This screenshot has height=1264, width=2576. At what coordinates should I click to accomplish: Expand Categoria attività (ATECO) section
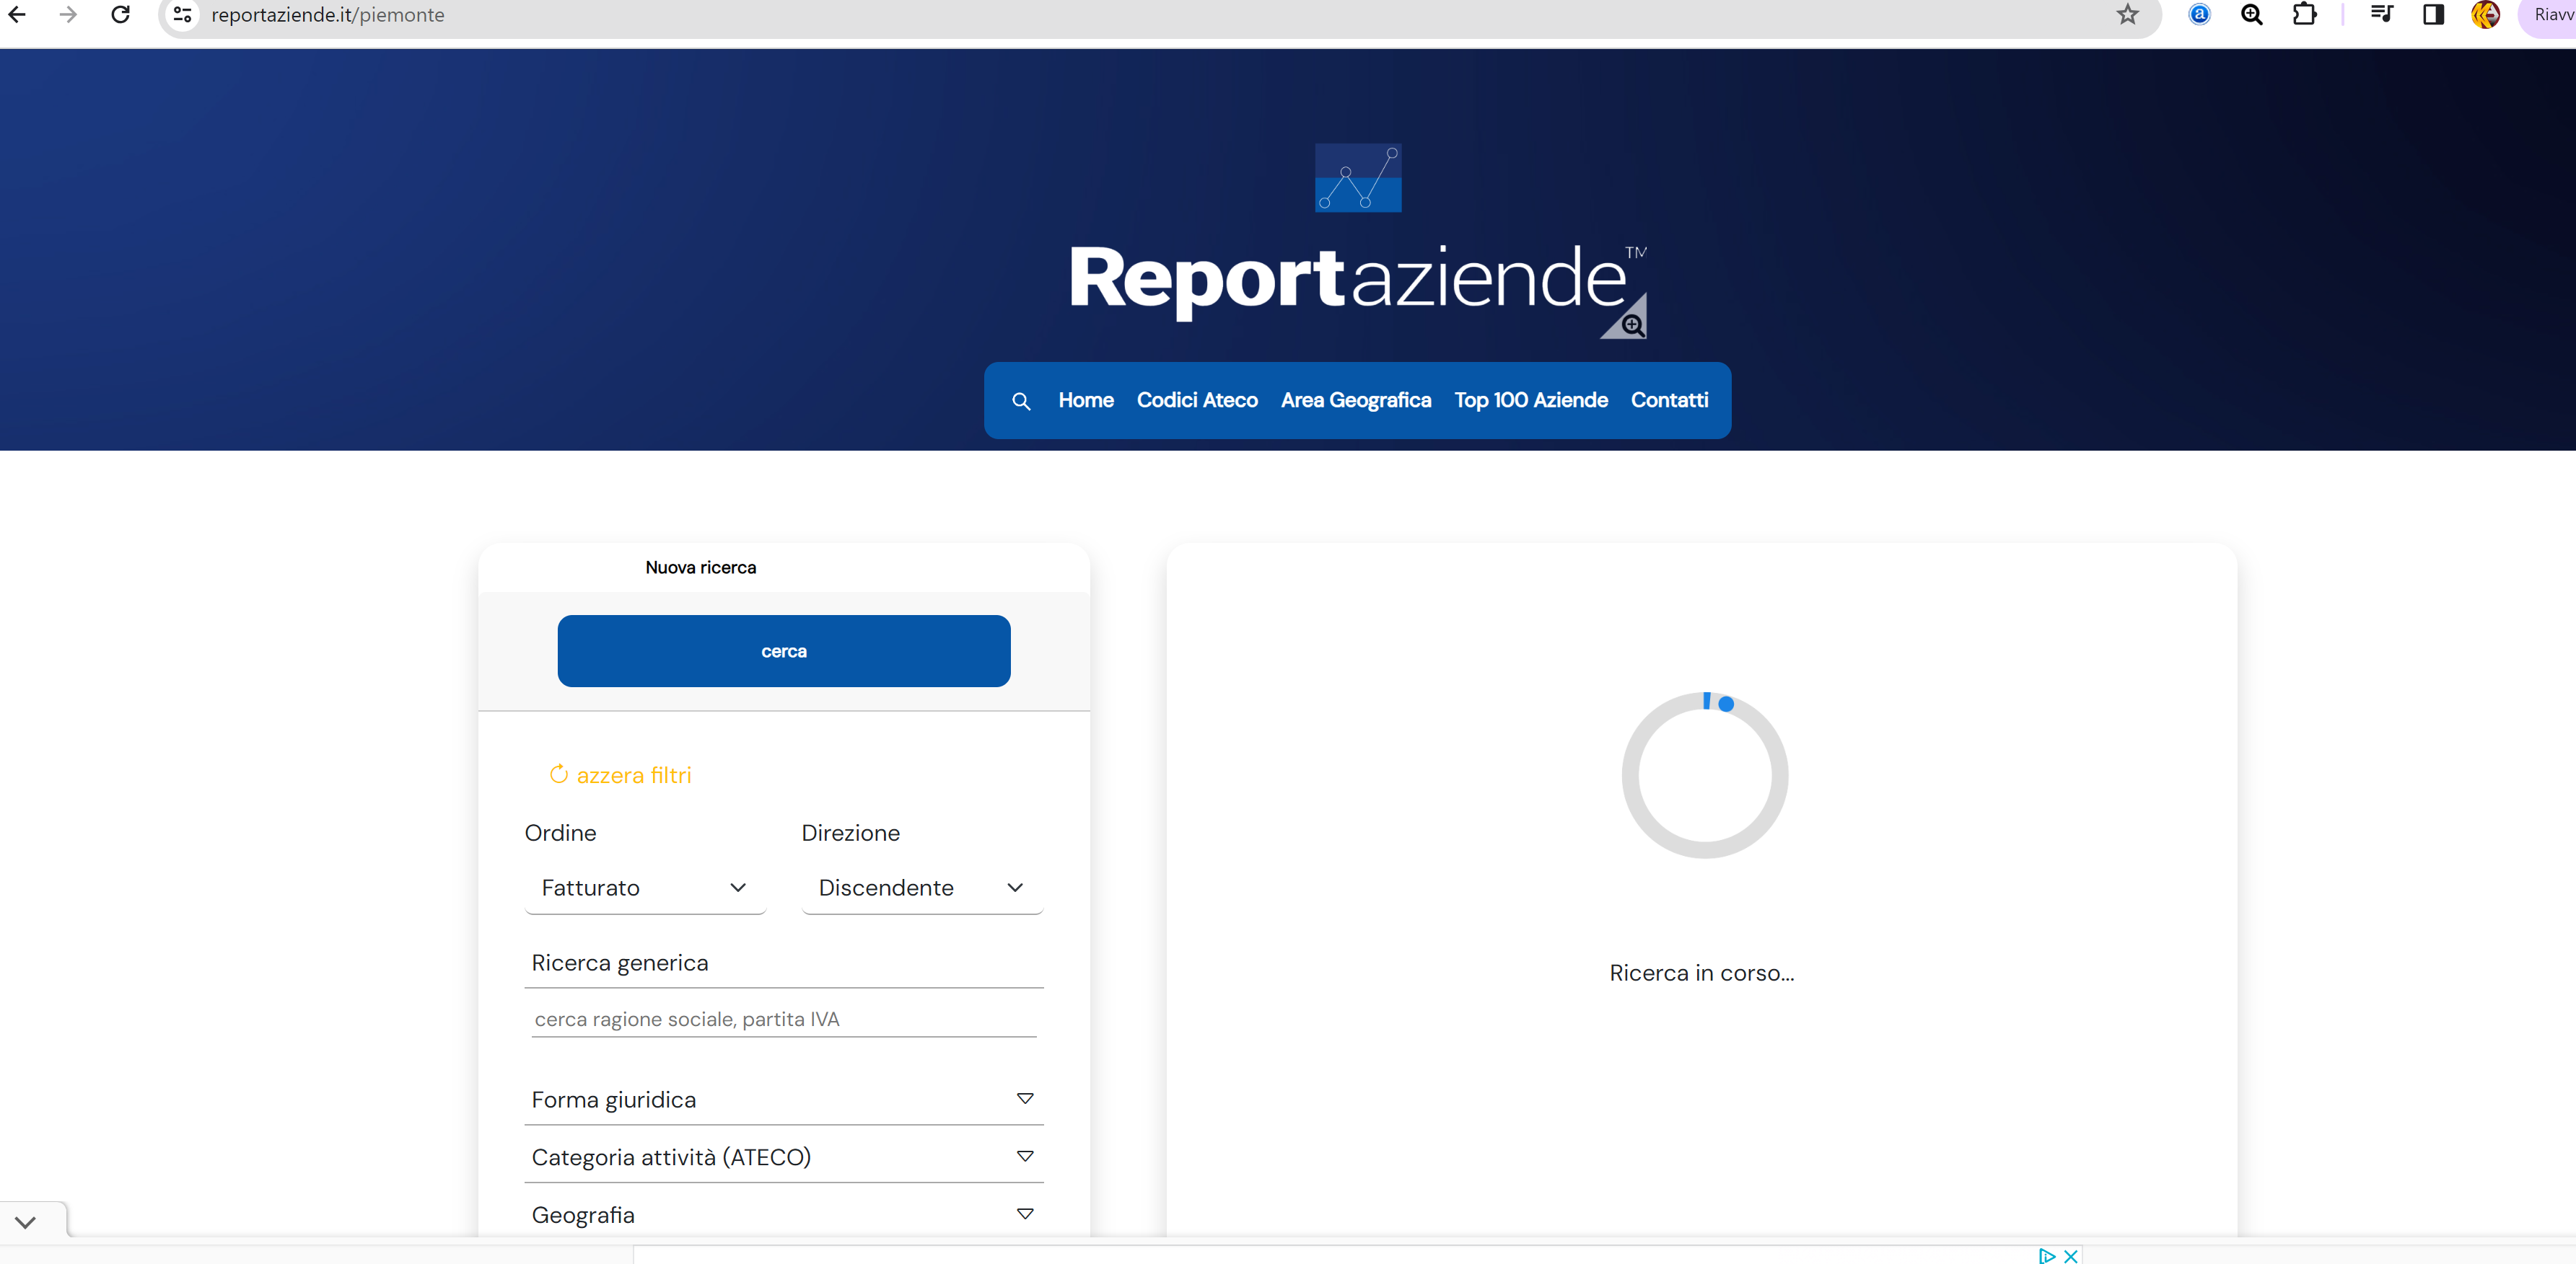coord(783,1157)
